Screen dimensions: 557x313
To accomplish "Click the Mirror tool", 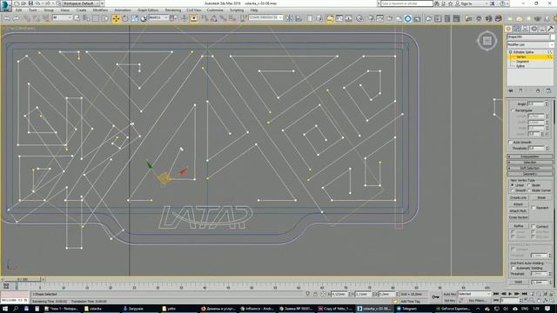I will click(290, 18).
